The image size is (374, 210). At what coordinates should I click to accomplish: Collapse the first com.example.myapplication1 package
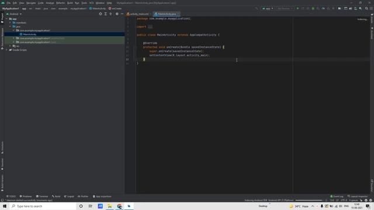pos(13,30)
